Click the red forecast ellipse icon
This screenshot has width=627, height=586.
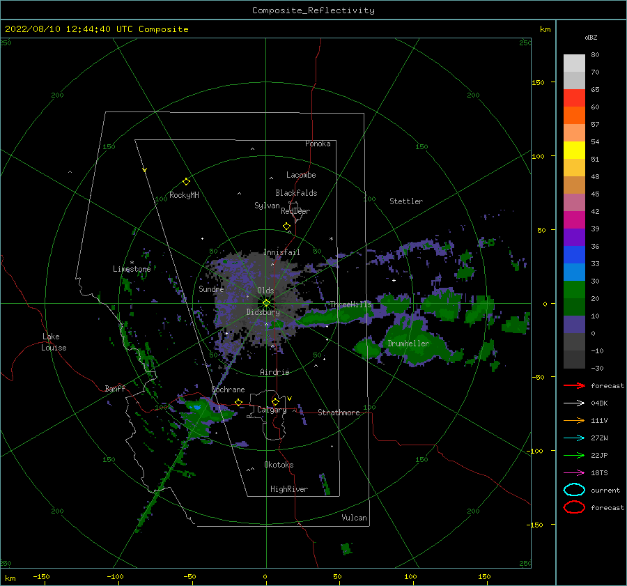[x=574, y=507]
